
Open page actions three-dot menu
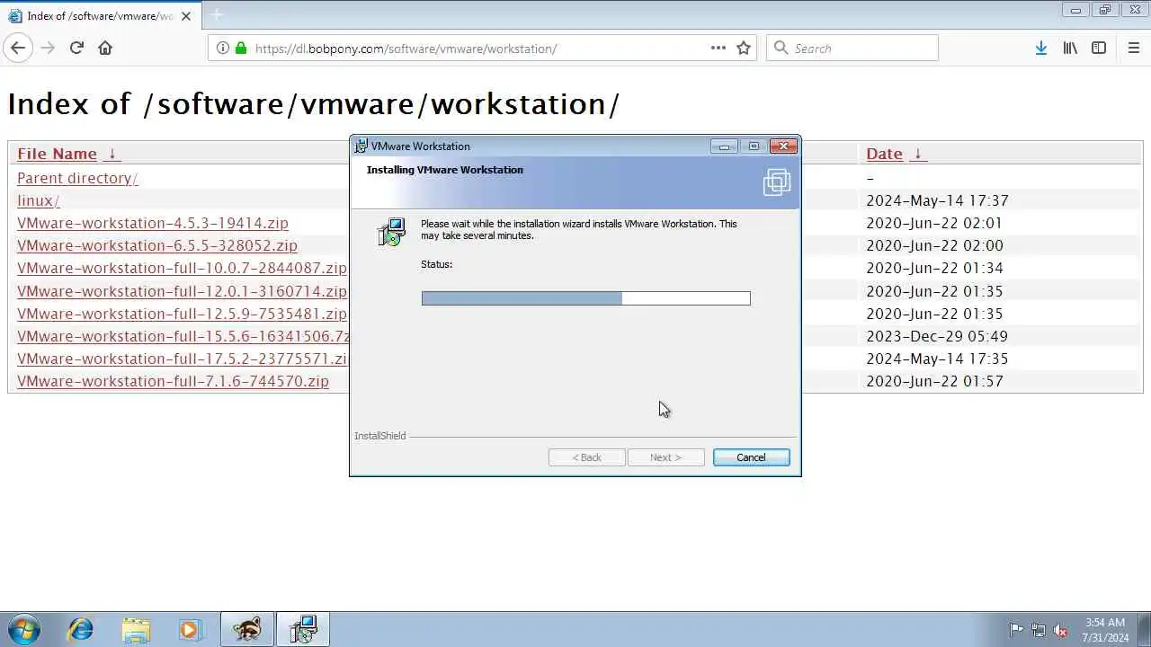pyautogui.click(x=718, y=49)
